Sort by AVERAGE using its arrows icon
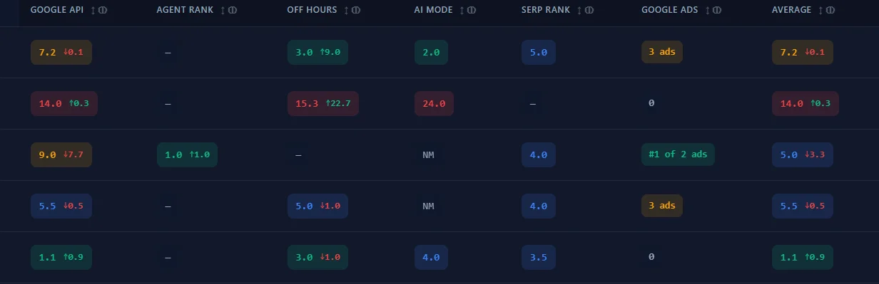Screen dimensions: 879x284 pyautogui.click(x=820, y=10)
